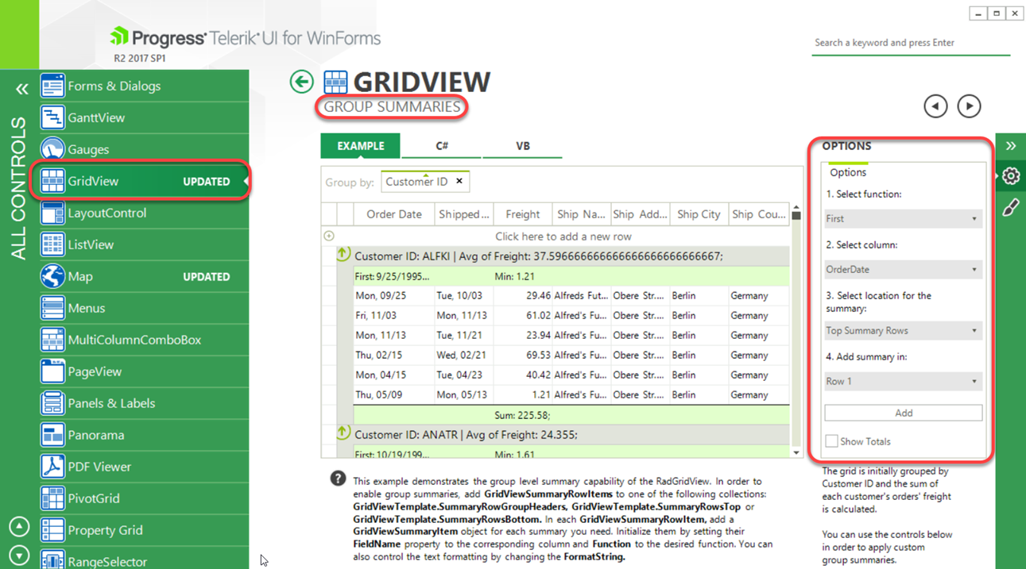Open the LayoutControl icon

coord(52,213)
